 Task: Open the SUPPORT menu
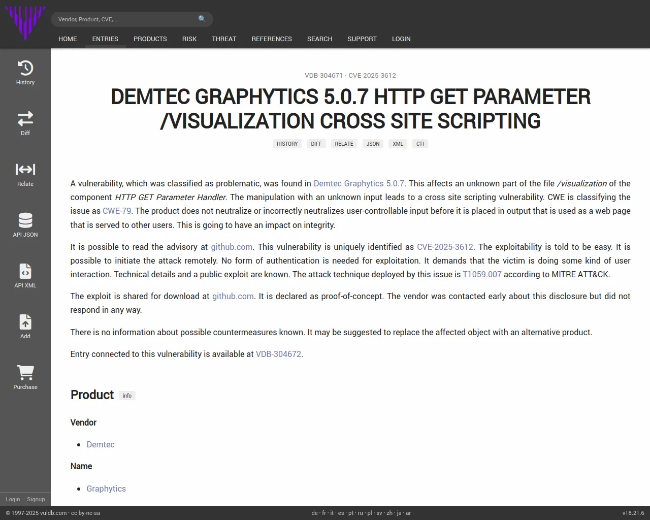362,39
